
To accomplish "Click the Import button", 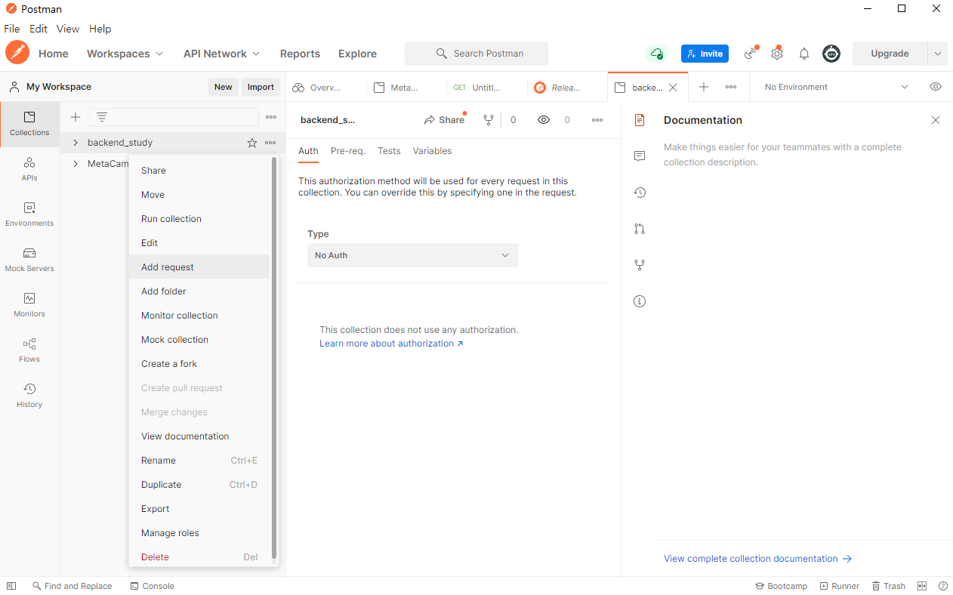I will click(x=261, y=87).
